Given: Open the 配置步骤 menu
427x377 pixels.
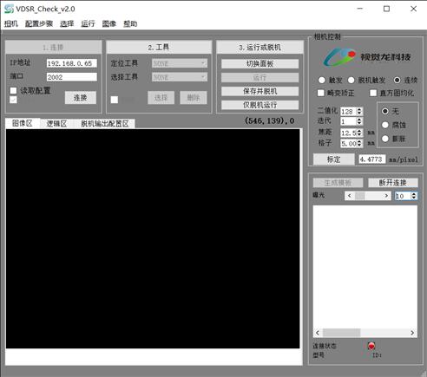Looking at the screenshot, I should point(39,23).
